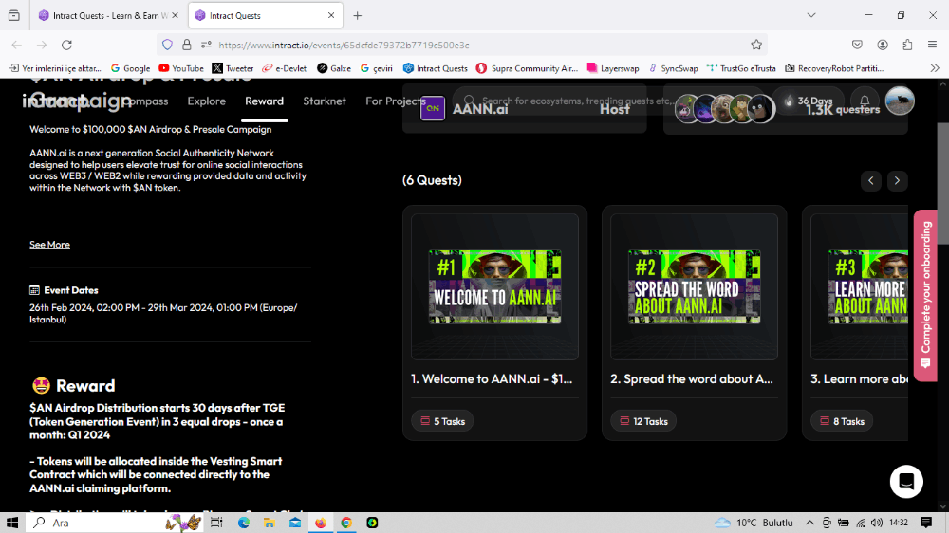Image resolution: width=949 pixels, height=533 pixels.
Task: Reload the current page
Action: click(66, 45)
